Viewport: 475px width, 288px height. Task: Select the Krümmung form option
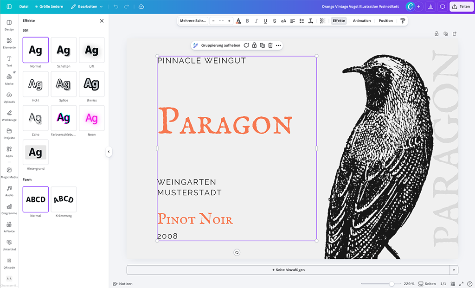(64, 199)
